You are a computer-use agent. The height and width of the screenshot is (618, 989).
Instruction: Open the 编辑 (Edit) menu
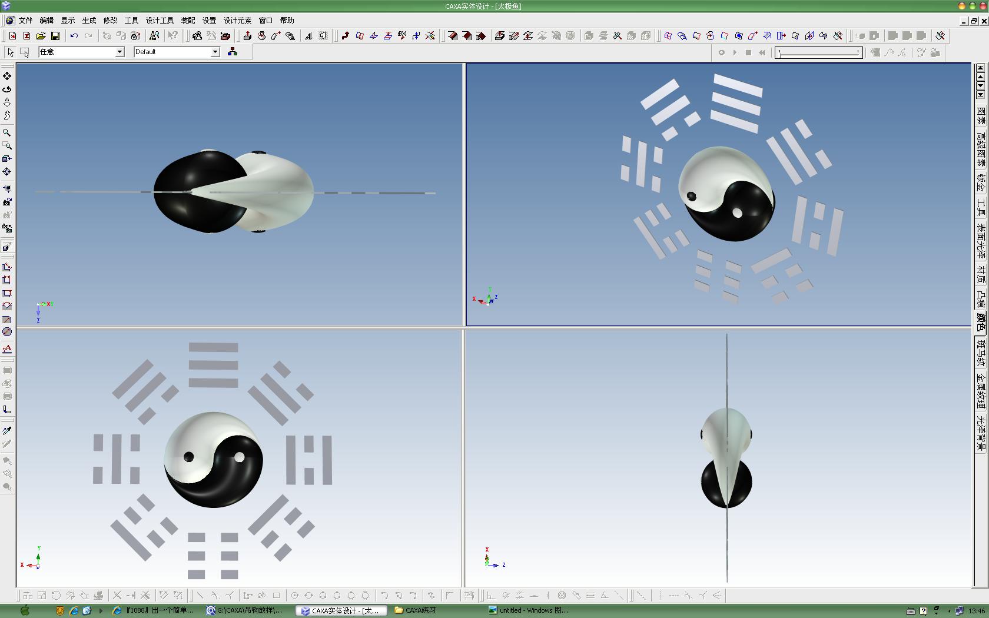pos(47,20)
